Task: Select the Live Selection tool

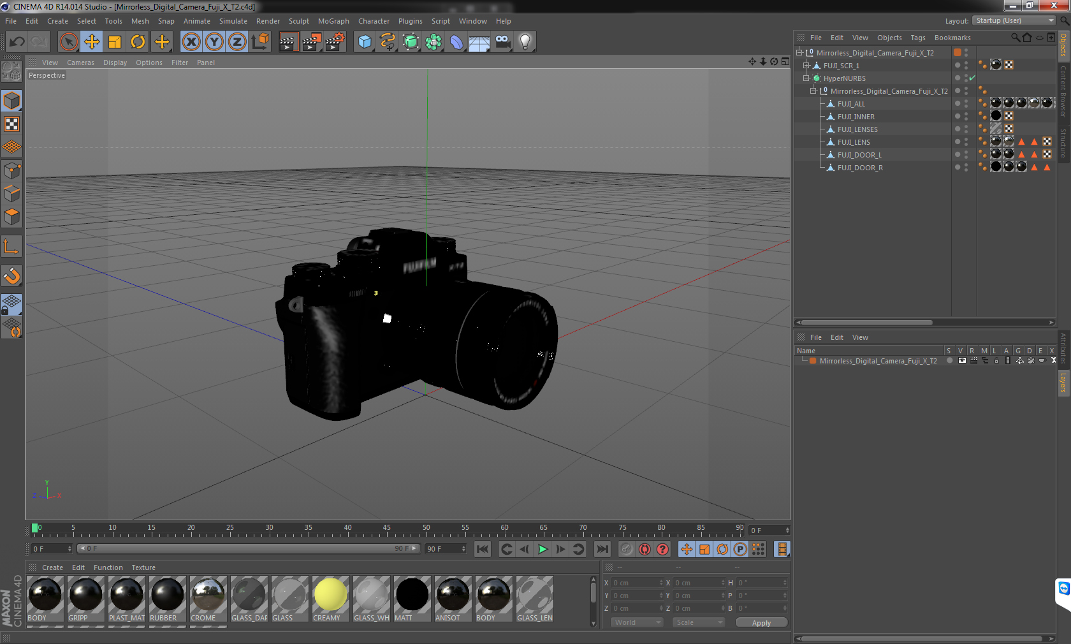Action: [x=68, y=42]
